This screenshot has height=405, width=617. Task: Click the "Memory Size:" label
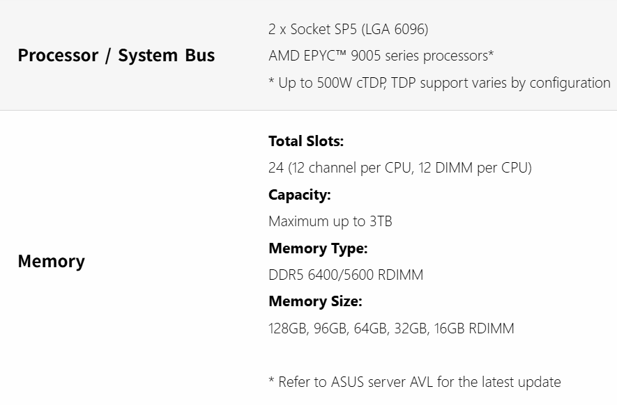coord(315,301)
